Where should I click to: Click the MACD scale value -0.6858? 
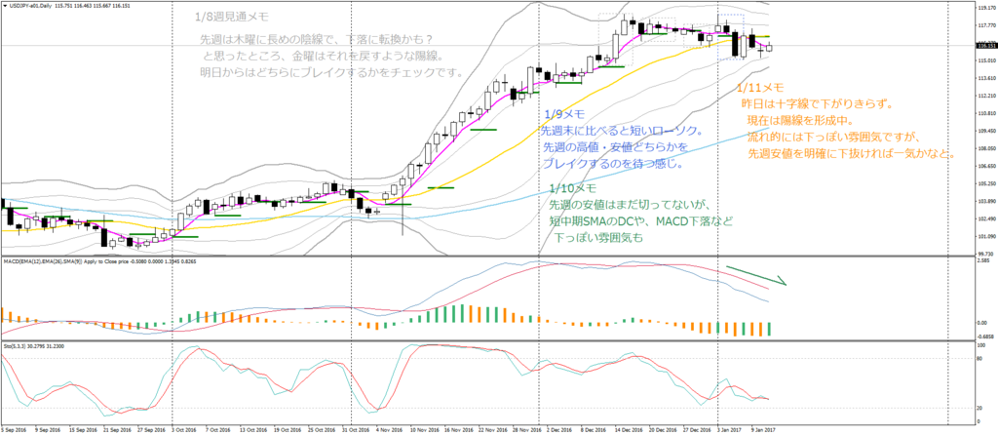(x=986, y=336)
